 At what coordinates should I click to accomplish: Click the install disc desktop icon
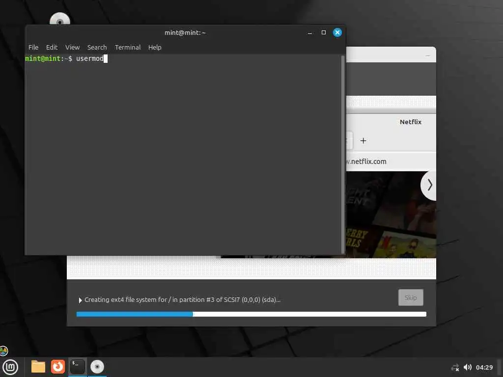point(59,19)
